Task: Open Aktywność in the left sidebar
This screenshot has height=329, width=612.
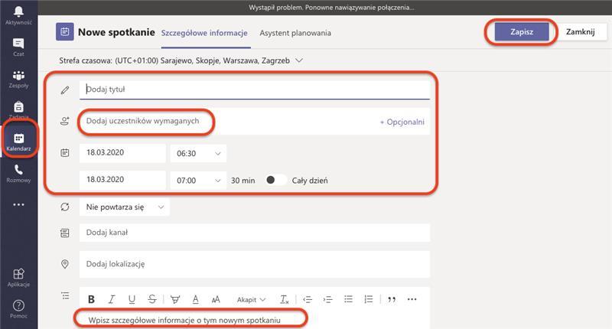Action: (18, 14)
